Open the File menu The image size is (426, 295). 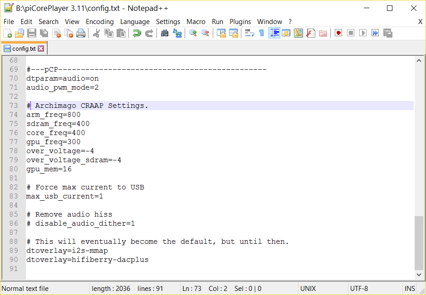tap(9, 22)
